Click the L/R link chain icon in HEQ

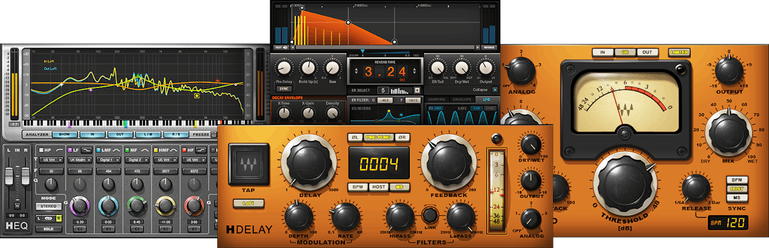click(x=48, y=218)
